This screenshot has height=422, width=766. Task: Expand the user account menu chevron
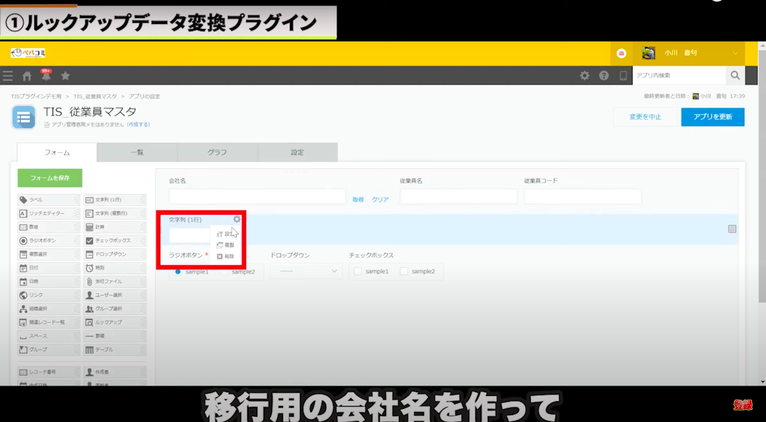click(x=735, y=53)
